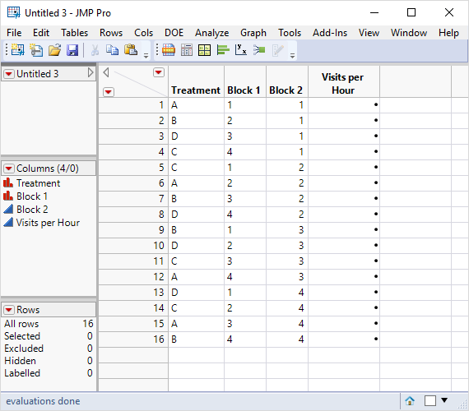Open the Rows panel red triangle menu
469x411 pixels.
(x=9, y=310)
